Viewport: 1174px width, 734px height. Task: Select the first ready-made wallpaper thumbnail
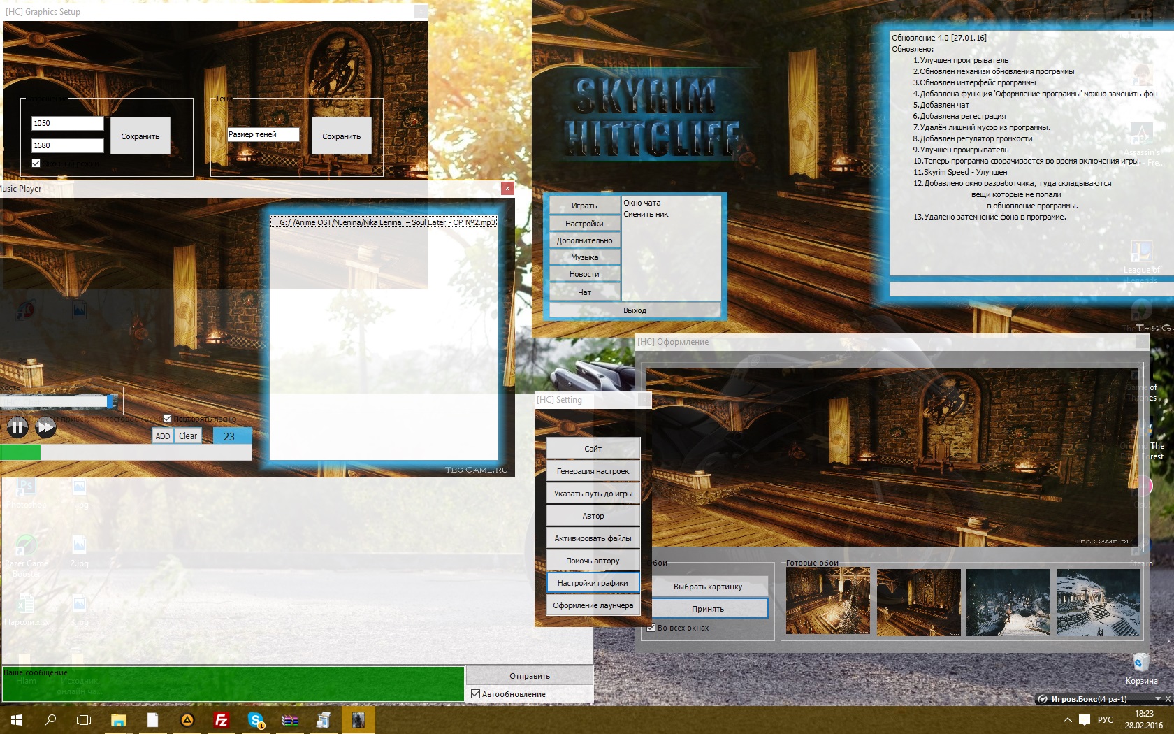[x=828, y=601]
